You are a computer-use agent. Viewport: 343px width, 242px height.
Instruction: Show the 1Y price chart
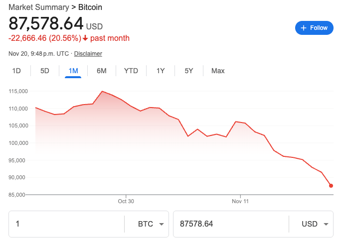[161, 71]
